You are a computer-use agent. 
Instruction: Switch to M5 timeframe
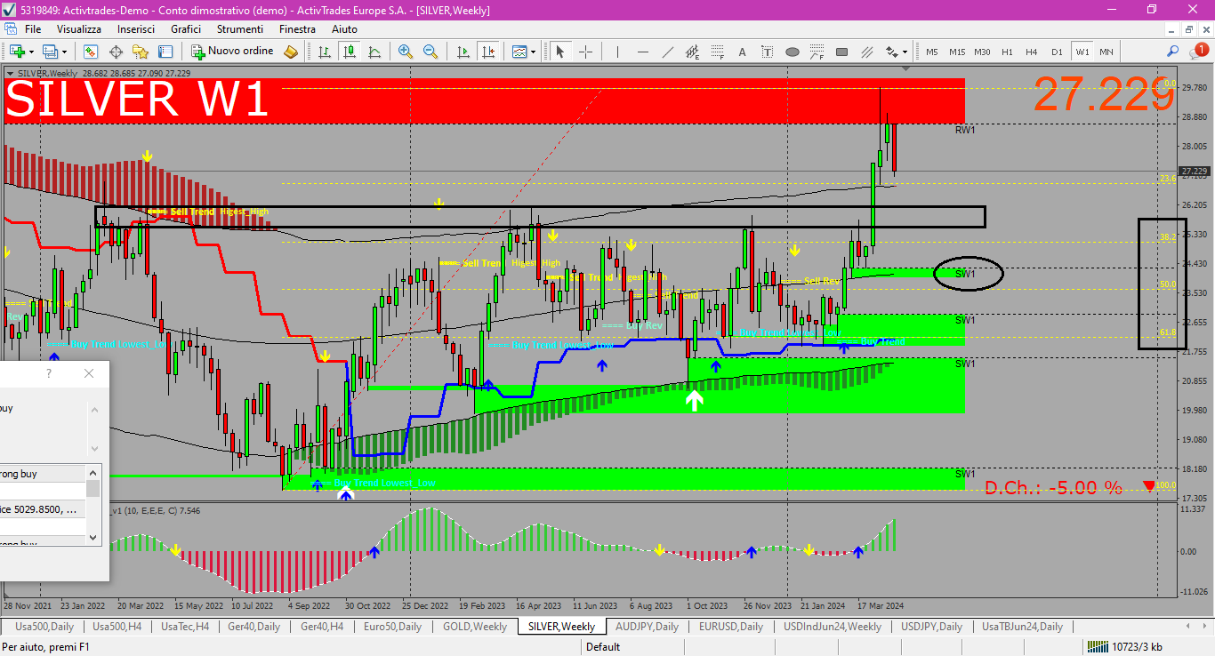click(932, 52)
